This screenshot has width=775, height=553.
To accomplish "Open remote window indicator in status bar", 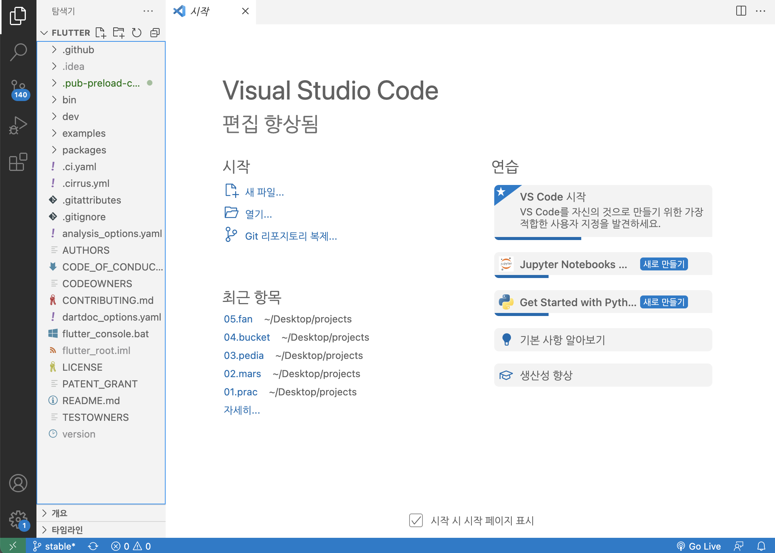I will click(x=13, y=546).
